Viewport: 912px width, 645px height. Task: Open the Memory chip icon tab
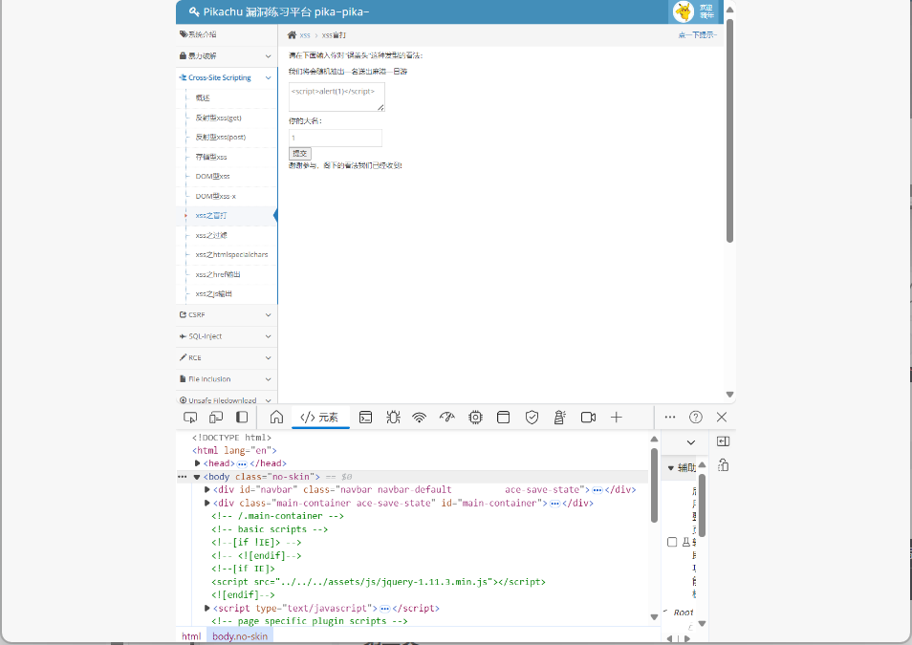point(476,417)
